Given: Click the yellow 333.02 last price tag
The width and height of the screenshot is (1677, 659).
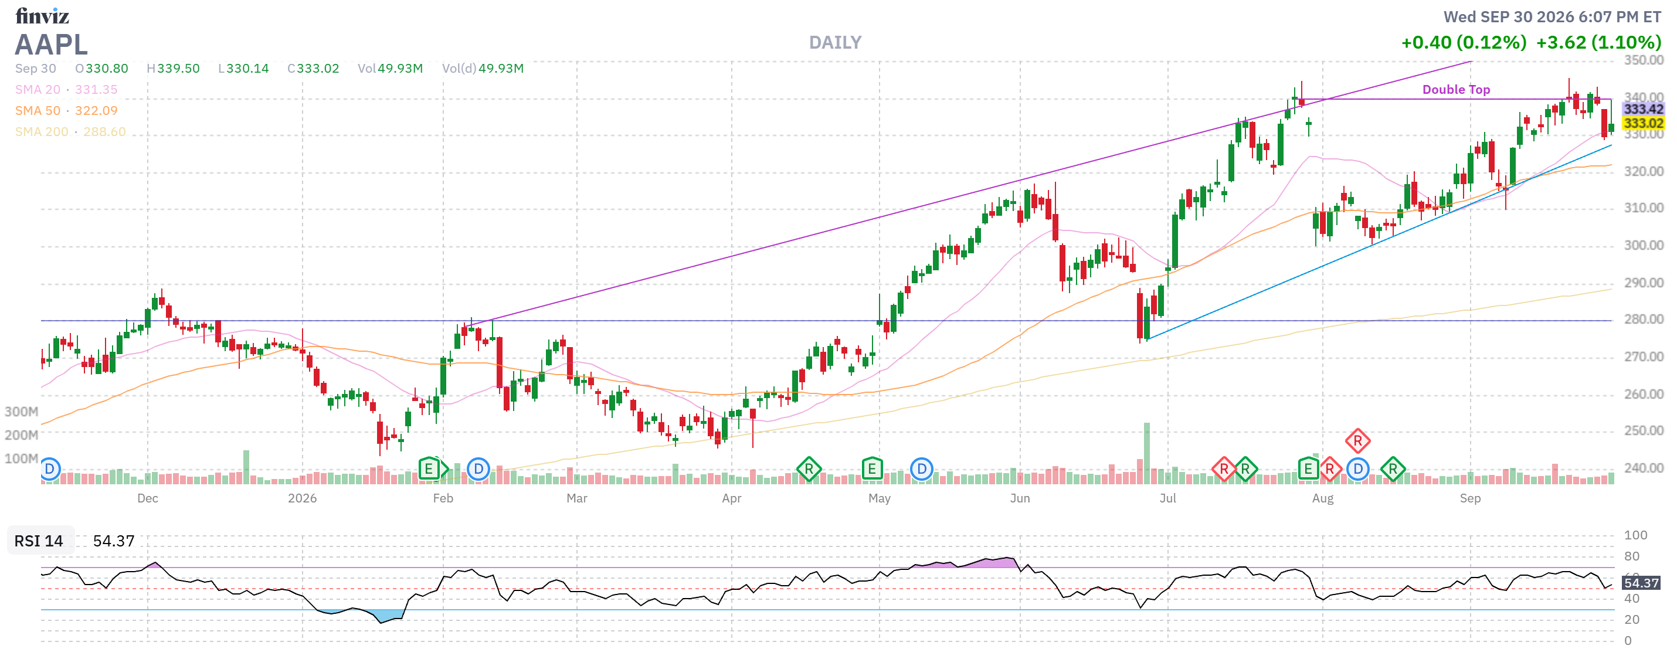Looking at the screenshot, I should 1642,123.
